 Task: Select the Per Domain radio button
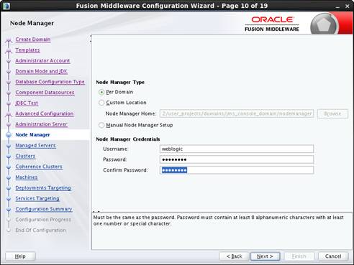(101, 92)
